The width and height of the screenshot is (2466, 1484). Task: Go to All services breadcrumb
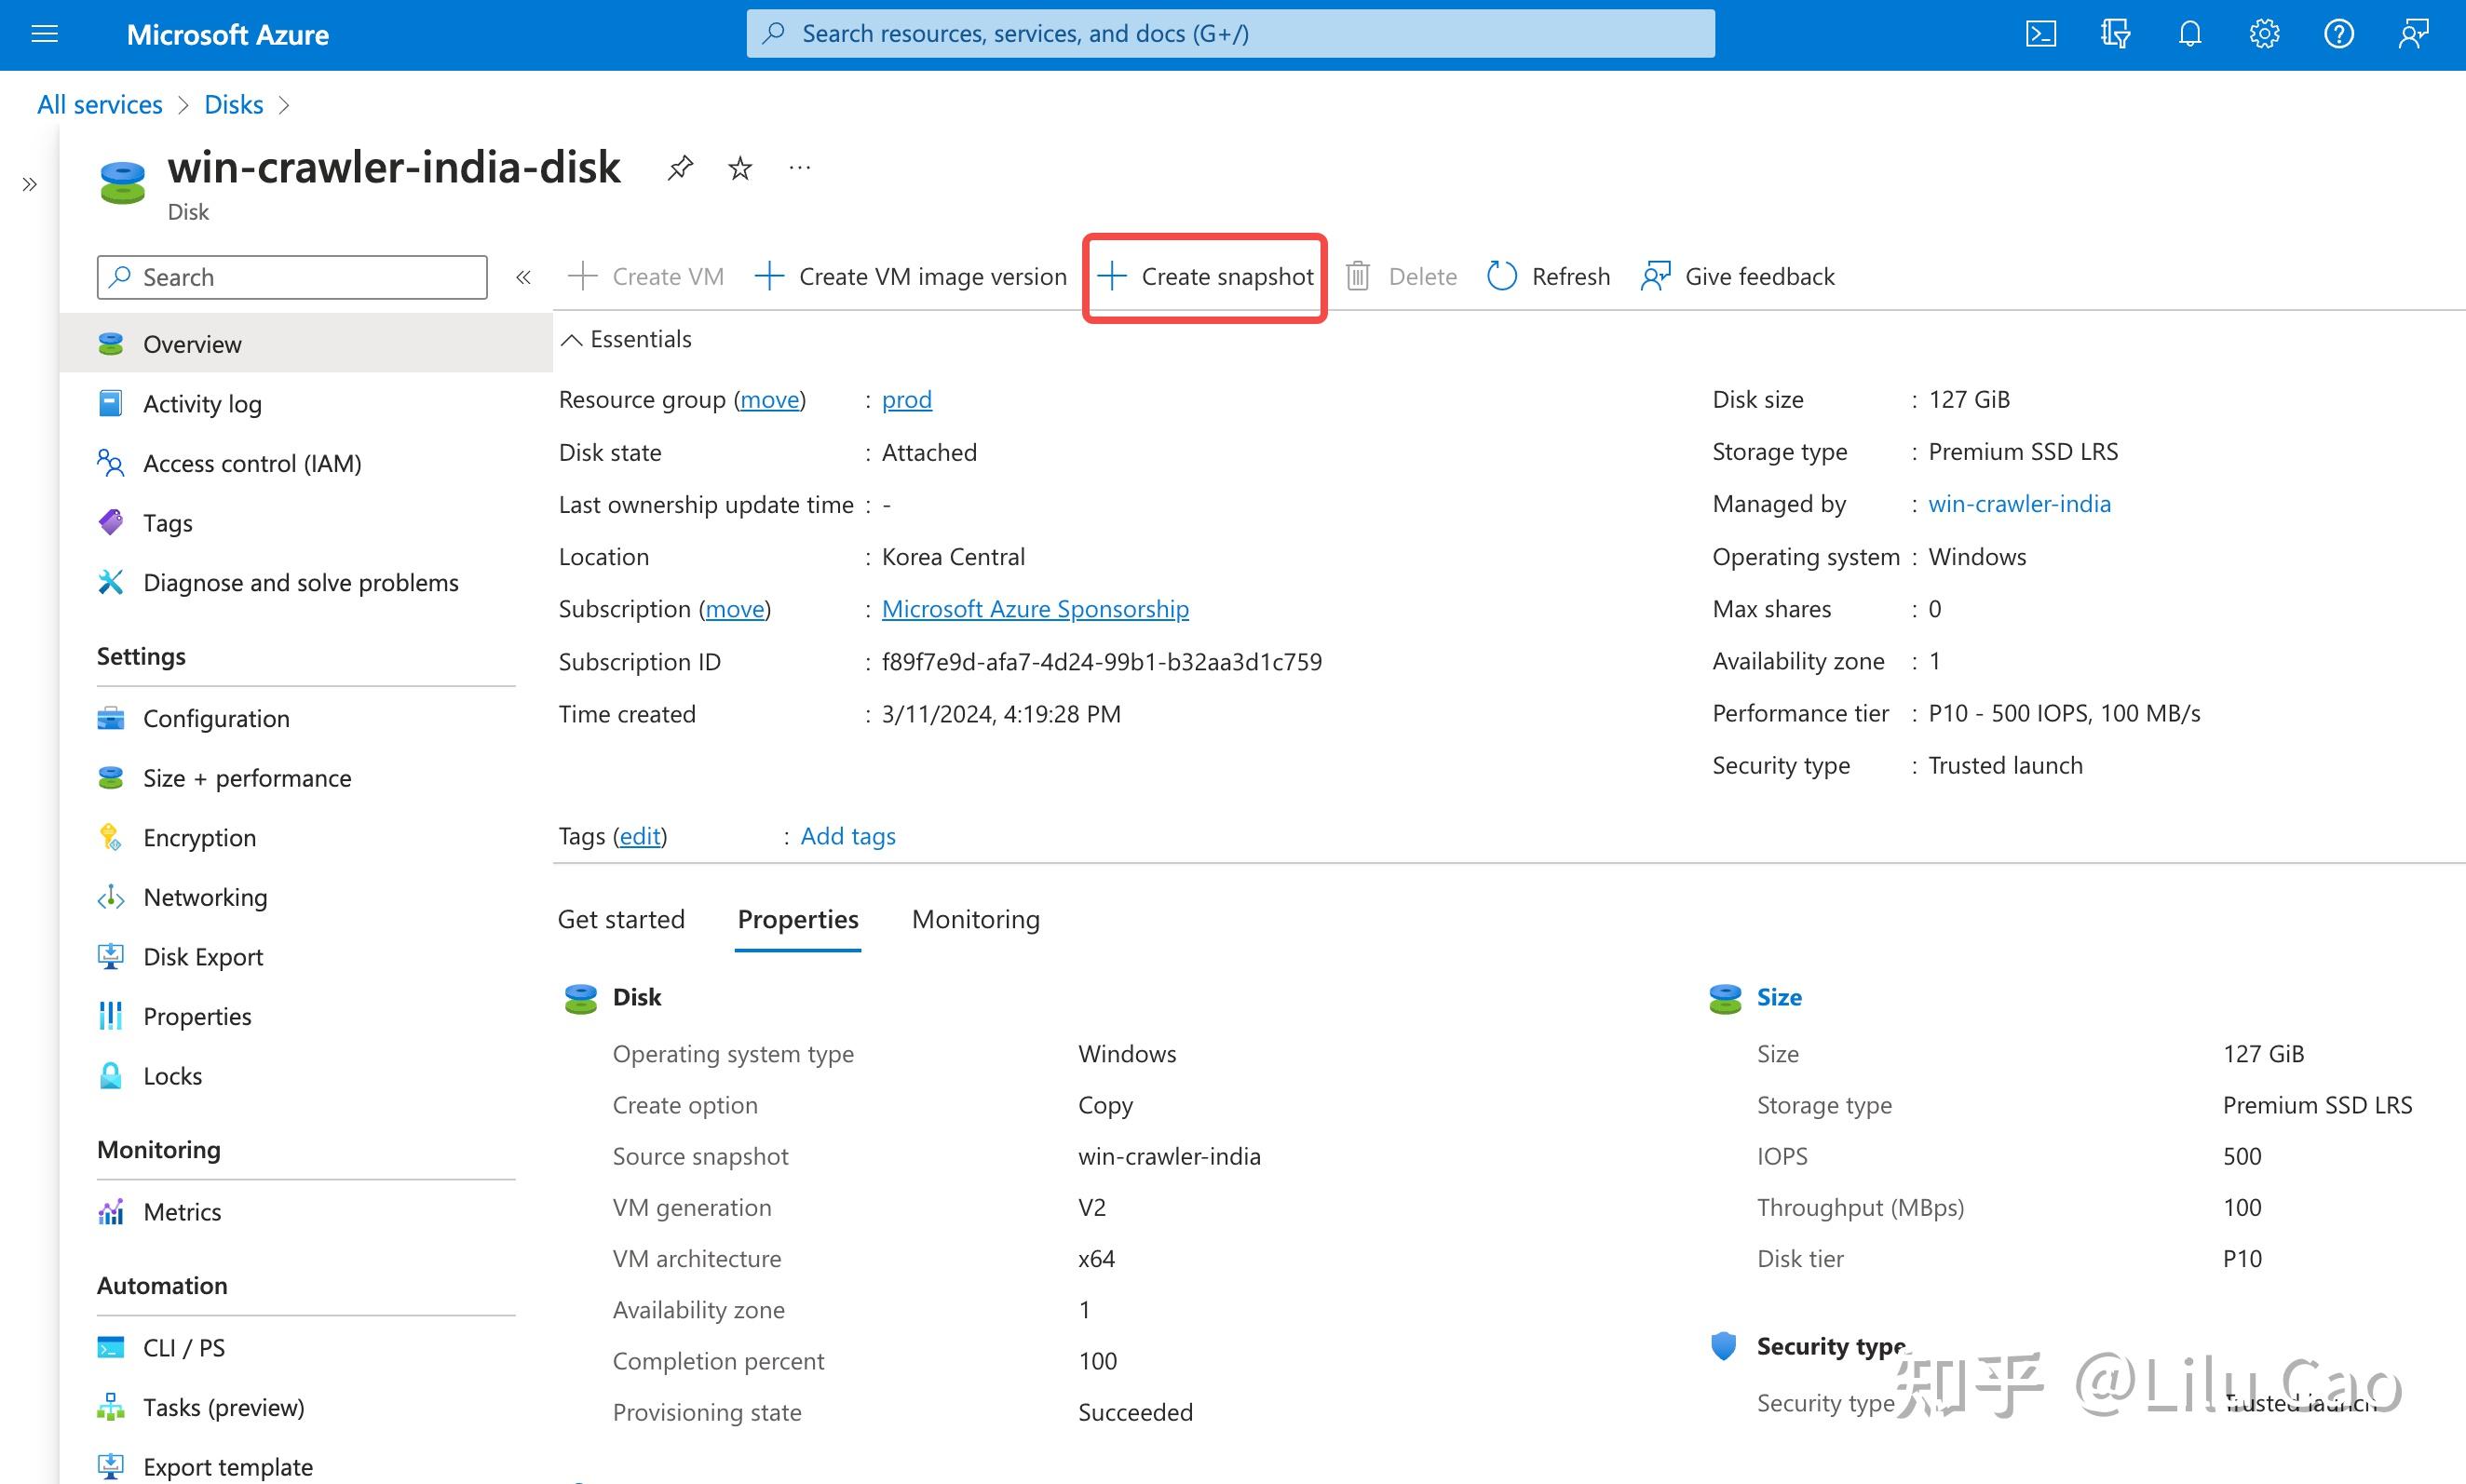(100, 105)
